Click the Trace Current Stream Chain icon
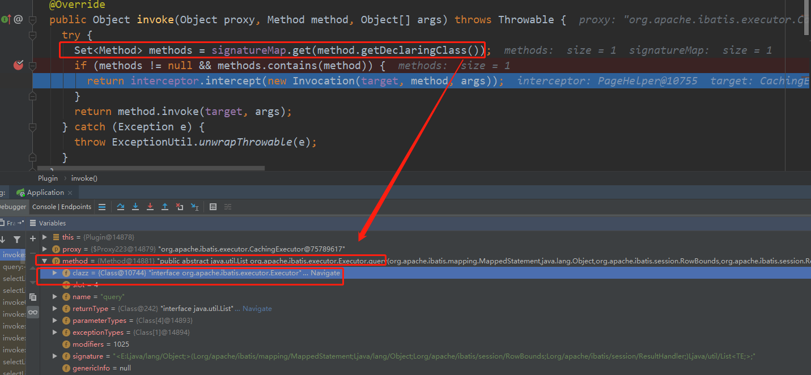The height and width of the screenshot is (375, 811). [228, 207]
